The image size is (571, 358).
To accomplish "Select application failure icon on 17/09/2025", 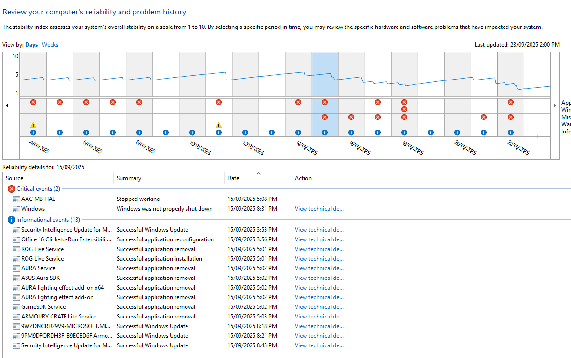I will [x=378, y=102].
